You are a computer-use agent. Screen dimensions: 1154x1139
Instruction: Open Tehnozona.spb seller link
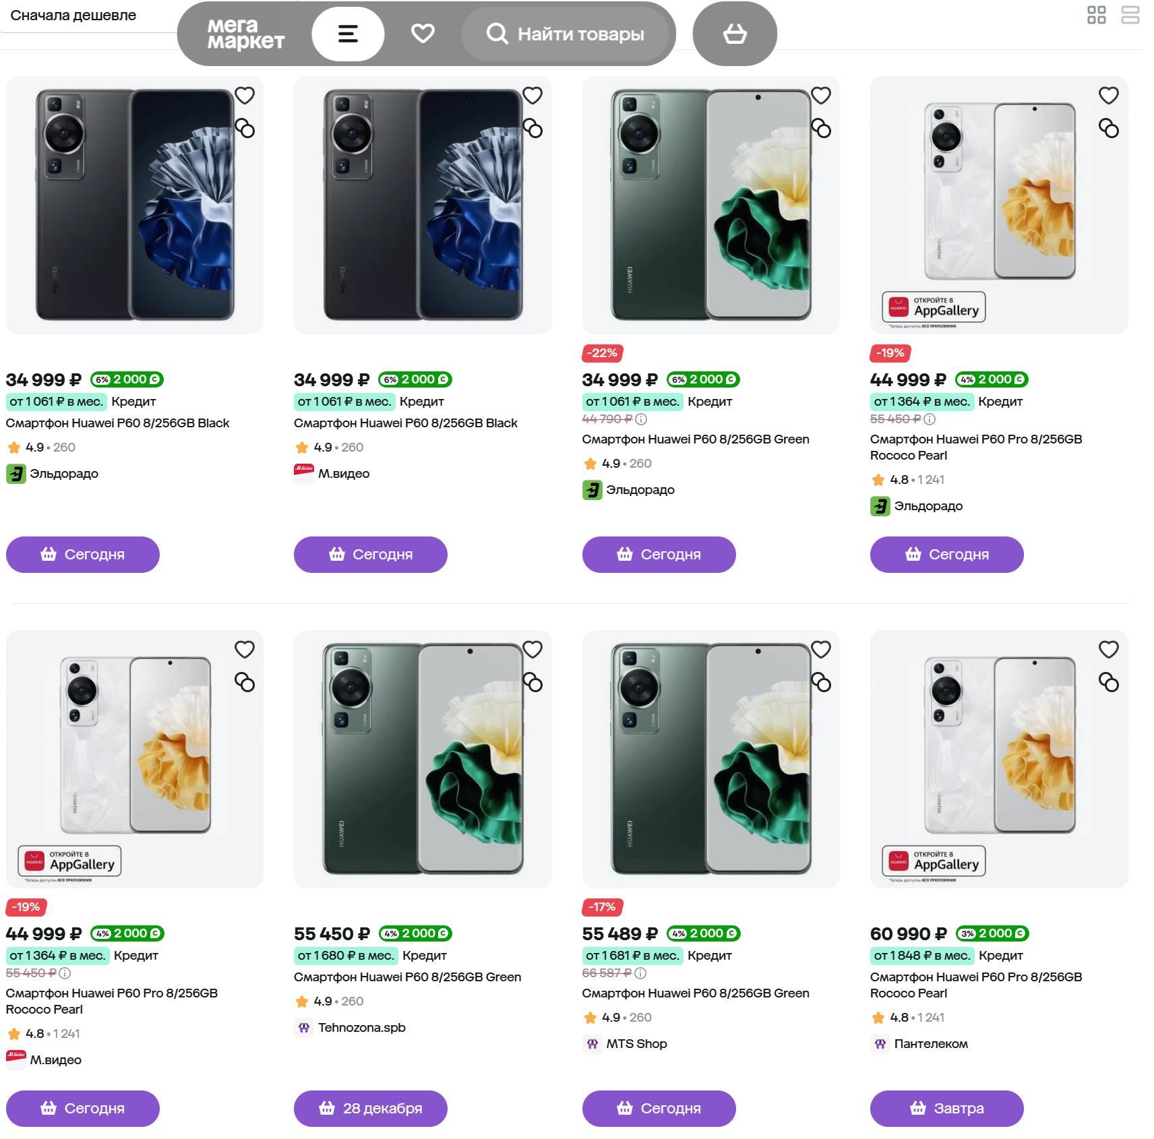click(x=361, y=1028)
